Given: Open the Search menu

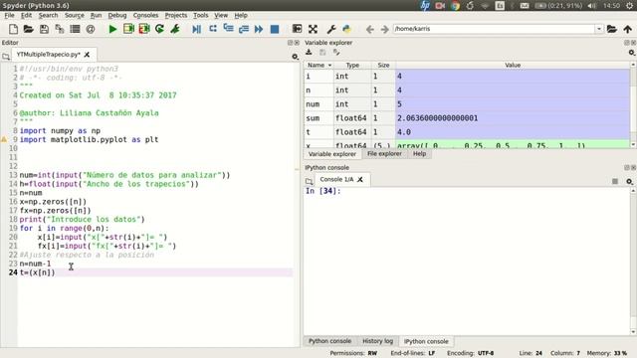Looking at the screenshot, I should click(49, 15).
